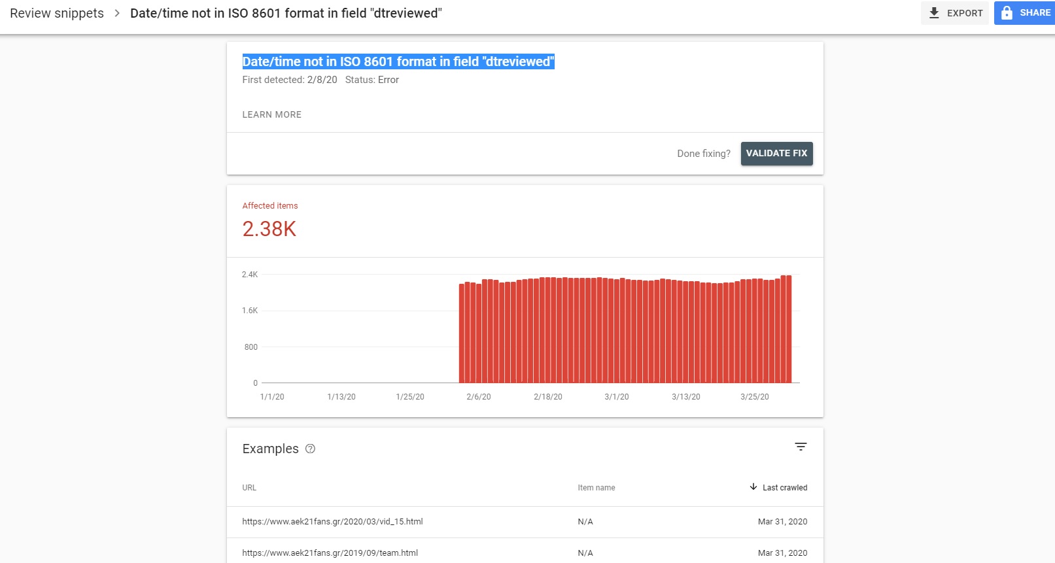
Task: Click the 2/18/20 date label
Action: (x=548, y=397)
